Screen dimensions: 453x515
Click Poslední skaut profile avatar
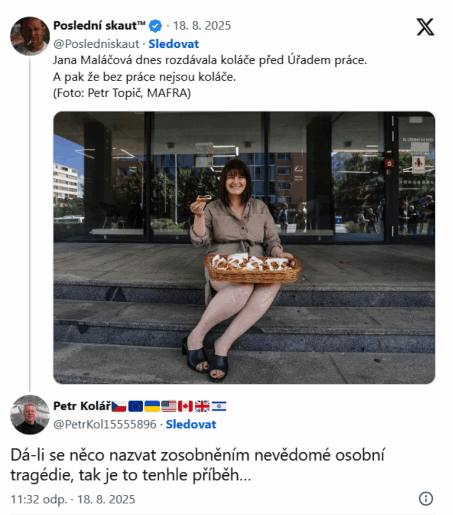pyautogui.click(x=30, y=36)
